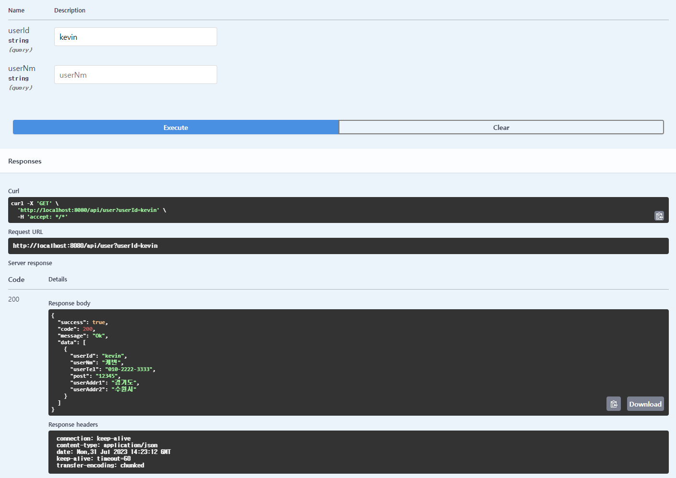This screenshot has height=478, width=676.
Task: Clear the request results
Action: coord(501,127)
